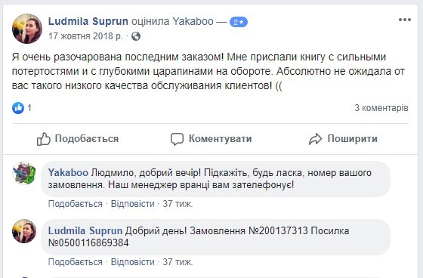The image size is (423, 278).
Task: Click the thumbs-up Подобається icon
Action: pyautogui.click(x=44, y=139)
